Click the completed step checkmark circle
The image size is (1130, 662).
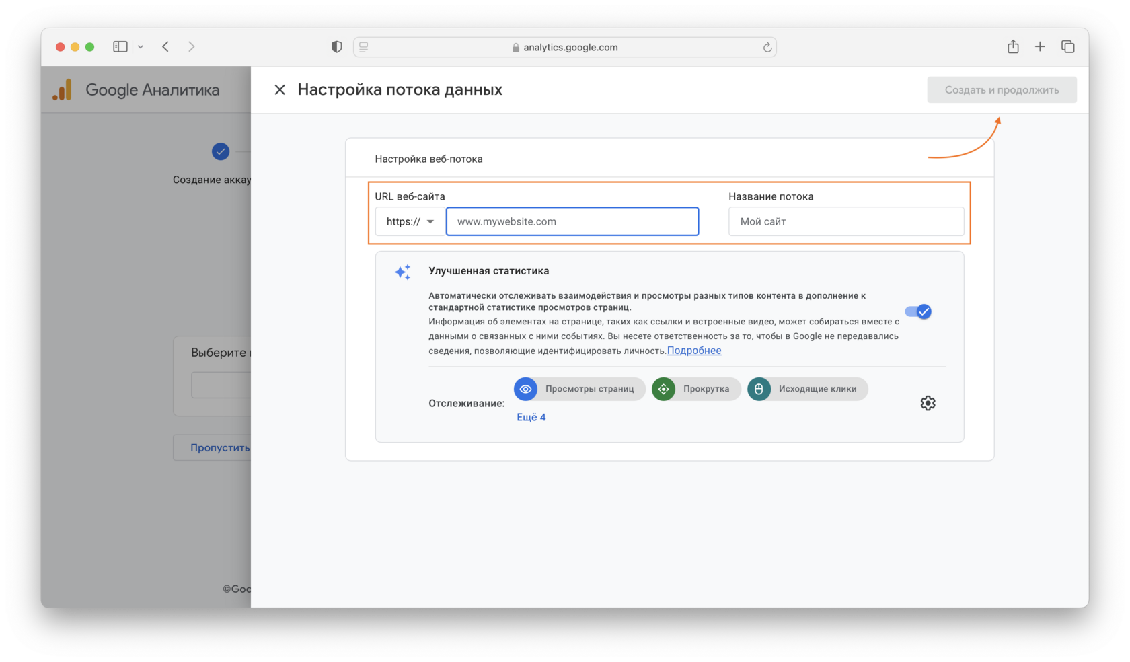221,151
